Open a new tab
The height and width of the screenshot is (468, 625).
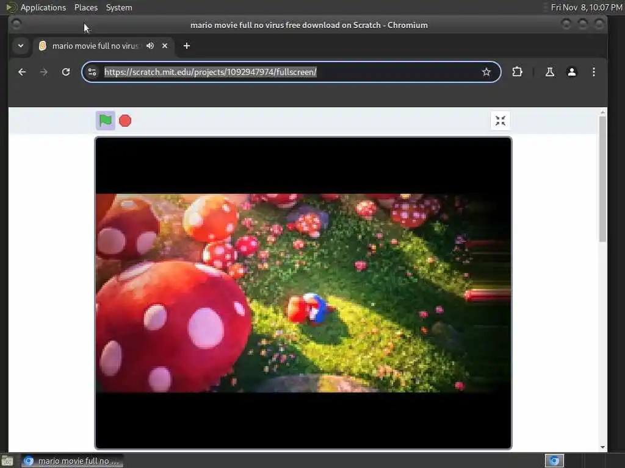[187, 46]
